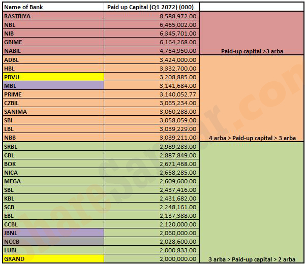The image size is (305, 264).
Task: Select the yellow GRAND cell
Action: point(53,259)
